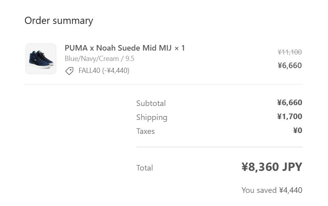Click the You saved ¥4,440 message
The image size is (328, 206).
[x=272, y=190]
